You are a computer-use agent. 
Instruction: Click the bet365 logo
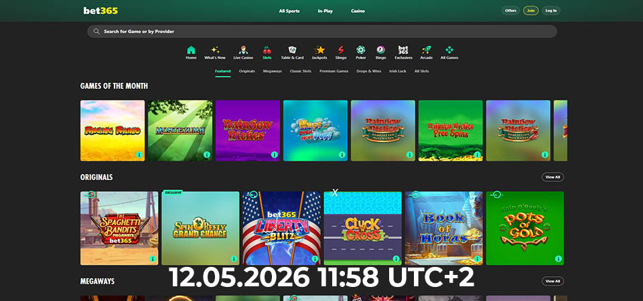100,11
